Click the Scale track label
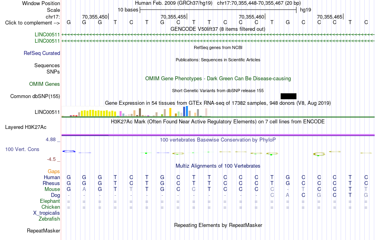375x240 pixels. tap(53, 10)
